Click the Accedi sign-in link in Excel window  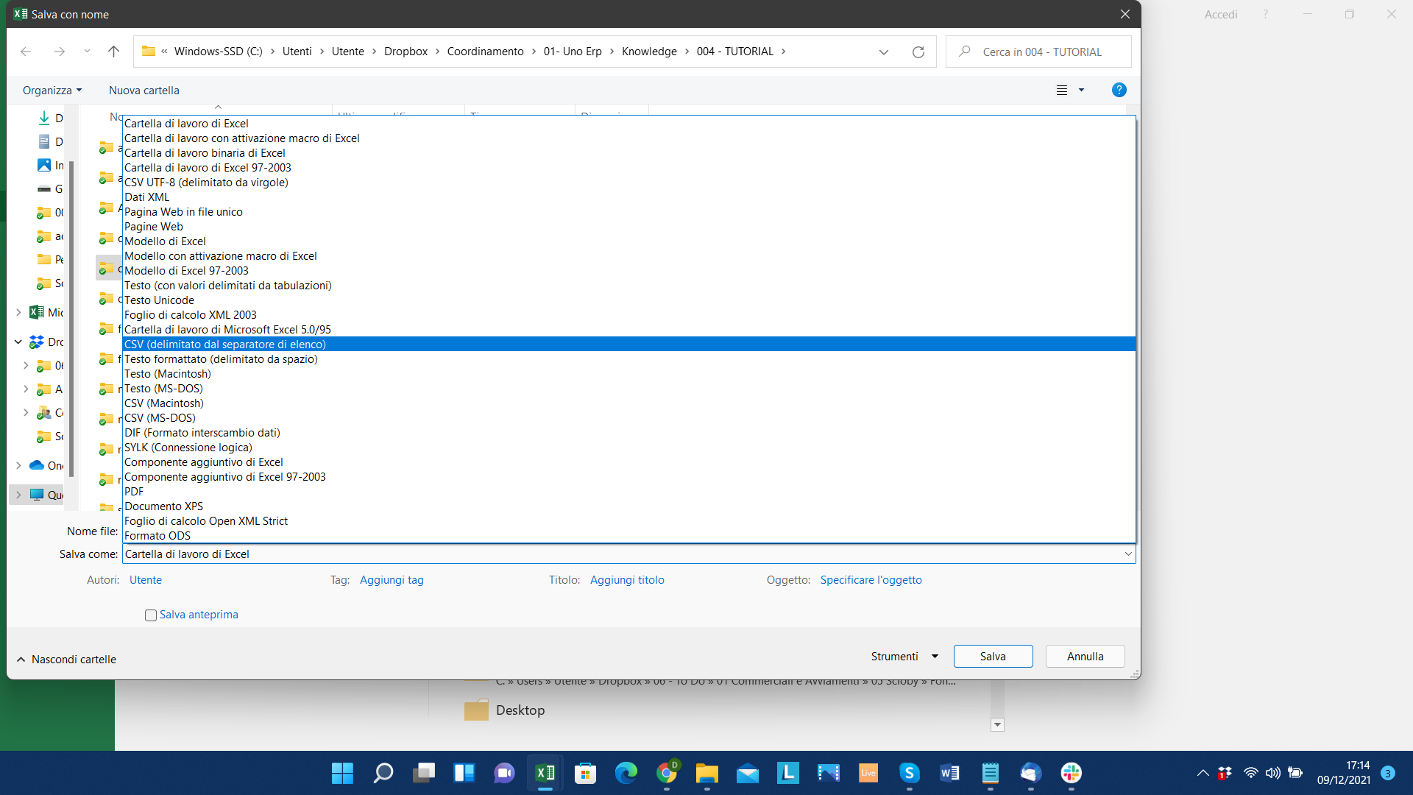coord(1220,15)
